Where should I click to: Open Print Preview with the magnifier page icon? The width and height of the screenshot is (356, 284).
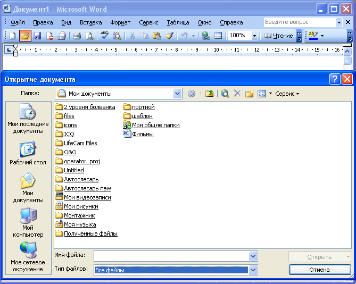click(89, 36)
